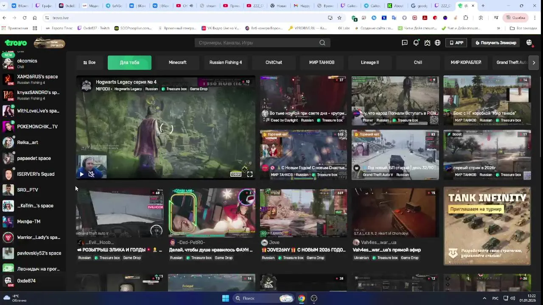Click the APP download button
Viewport: 543px width, 305px height.
[456, 43]
